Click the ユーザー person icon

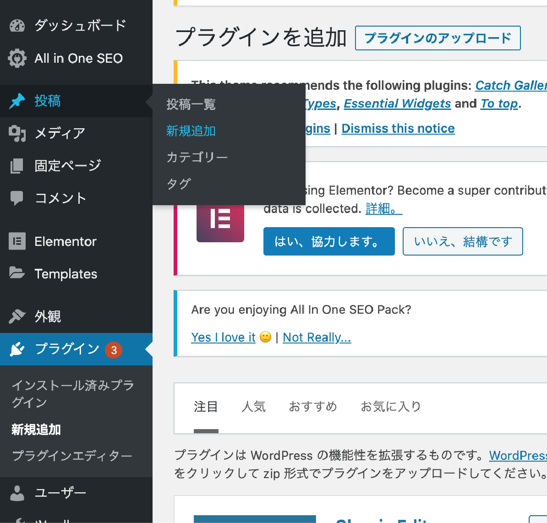tap(17, 493)
